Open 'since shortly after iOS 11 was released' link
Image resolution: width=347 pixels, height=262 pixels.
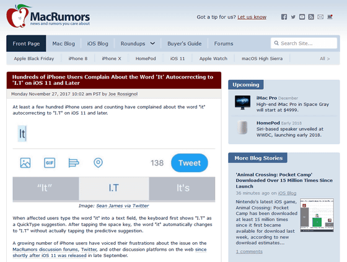coord(110,253)
